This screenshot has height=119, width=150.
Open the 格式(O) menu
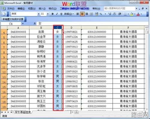52,9
